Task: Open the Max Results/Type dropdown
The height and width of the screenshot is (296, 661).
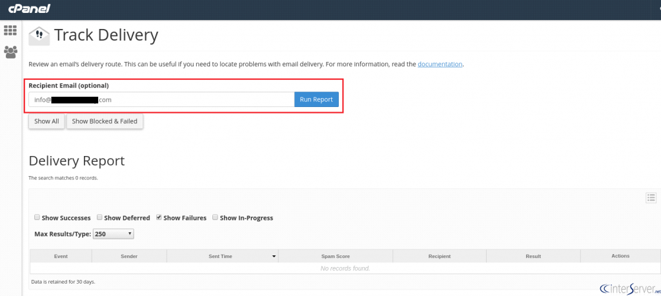Action: point(114,234)
